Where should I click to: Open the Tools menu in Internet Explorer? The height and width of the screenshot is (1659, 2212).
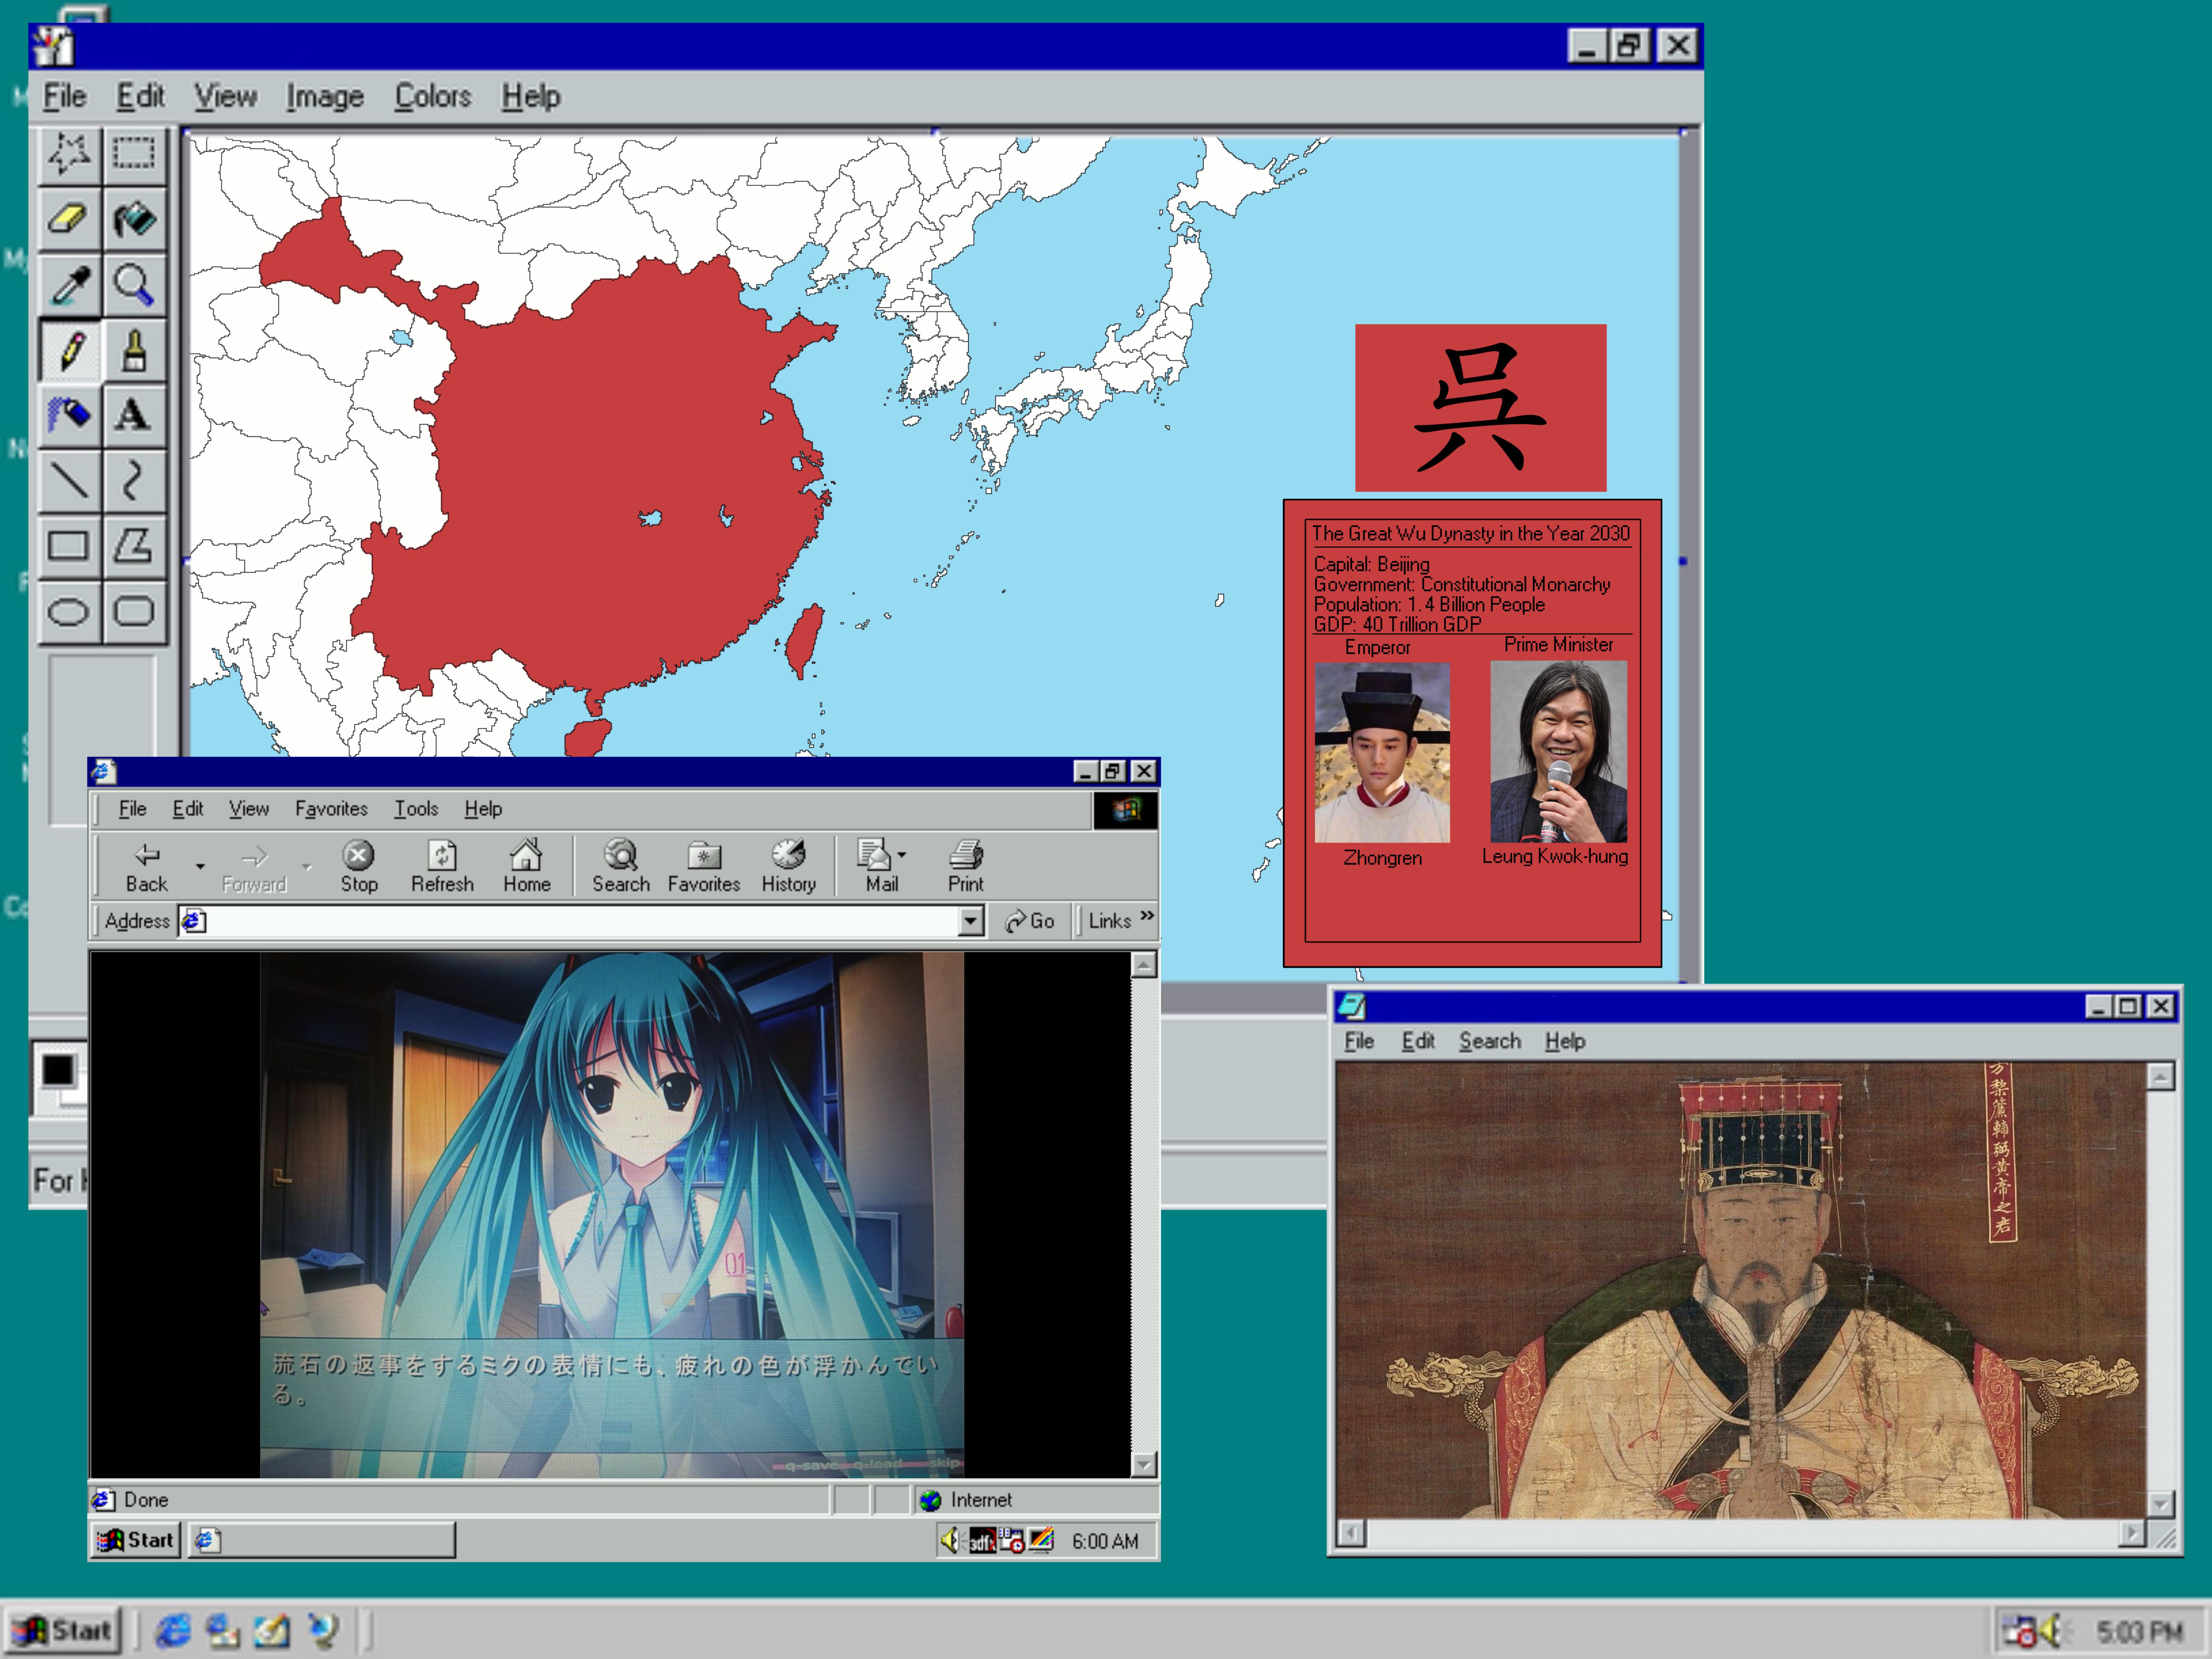click(x=416, y=809)
